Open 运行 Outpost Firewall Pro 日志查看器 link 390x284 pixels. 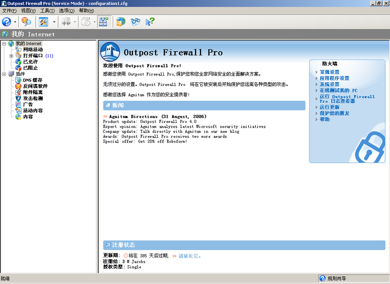347,99
